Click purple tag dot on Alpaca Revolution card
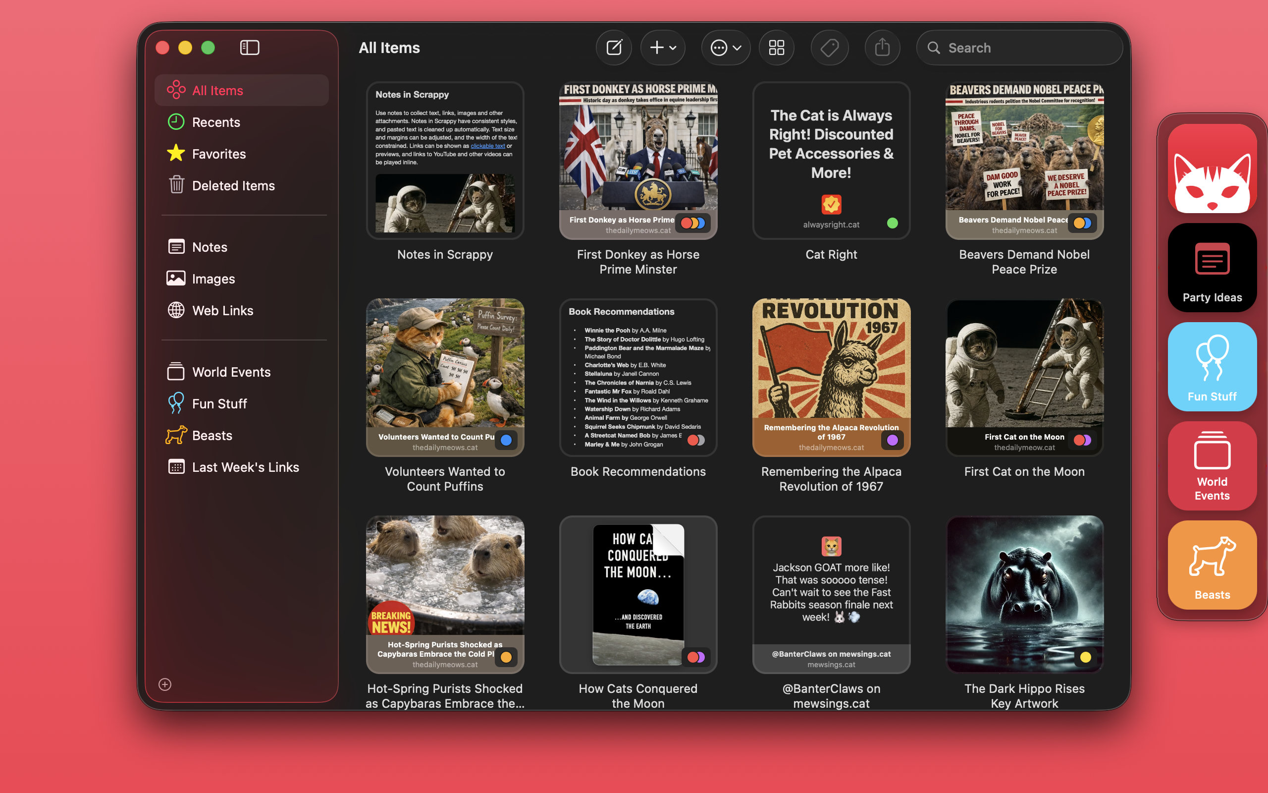 coord(893,441)
